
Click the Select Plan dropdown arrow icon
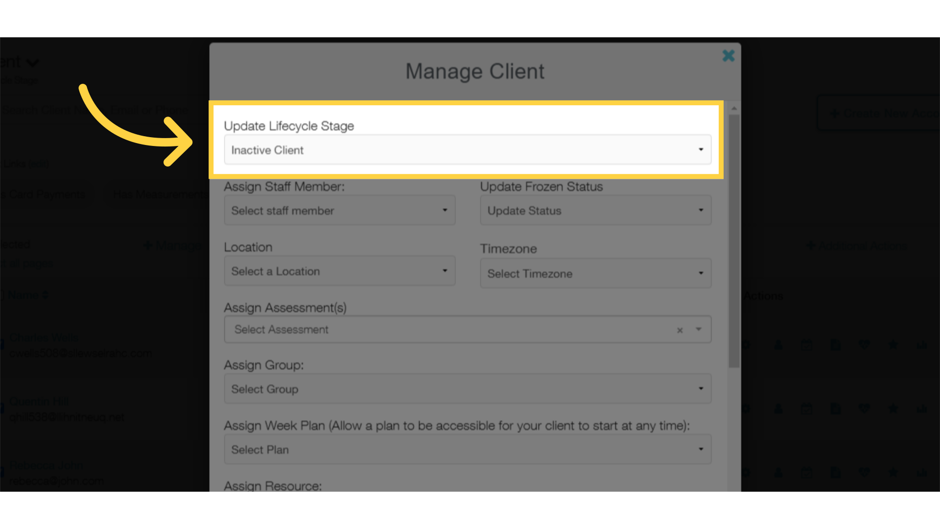[701, 449]
